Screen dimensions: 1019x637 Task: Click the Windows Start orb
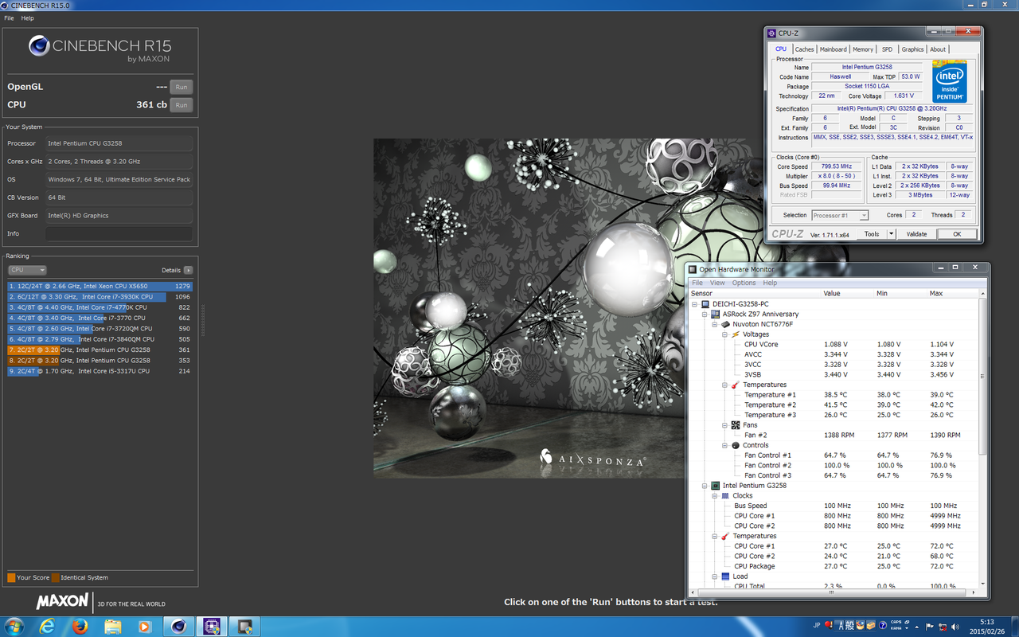(14, 626)
